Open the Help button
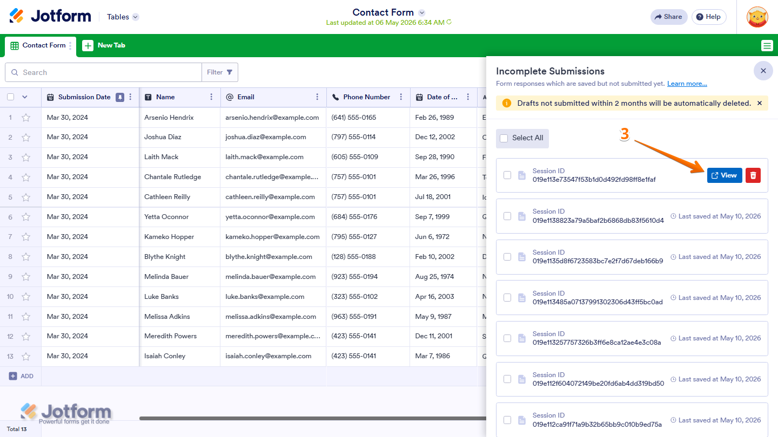Image resolution: width=778 pixels, height=437 pixels. point(709,17)
